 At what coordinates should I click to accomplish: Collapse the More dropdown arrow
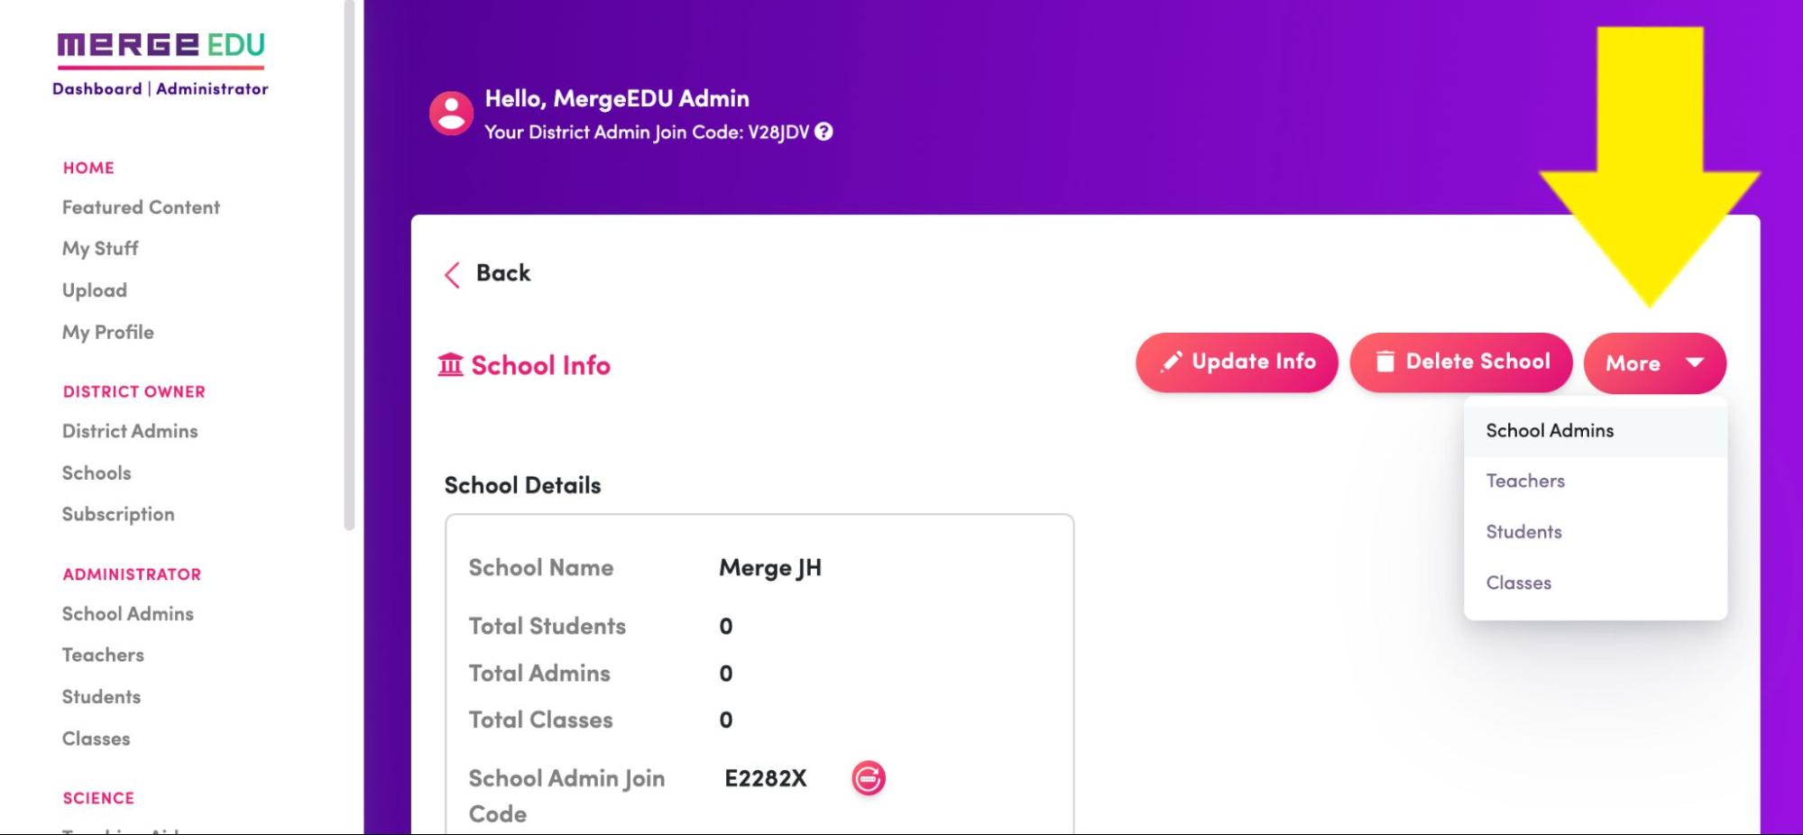[1695, 362]
